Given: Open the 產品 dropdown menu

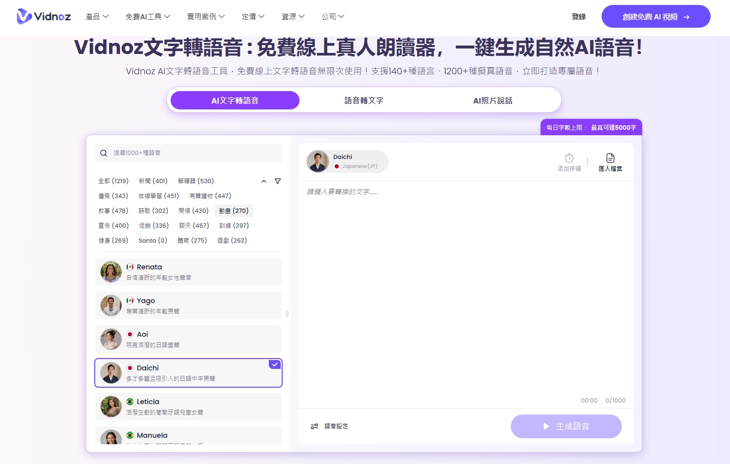Looking at the screenshot, I should [x=97, y=17].
